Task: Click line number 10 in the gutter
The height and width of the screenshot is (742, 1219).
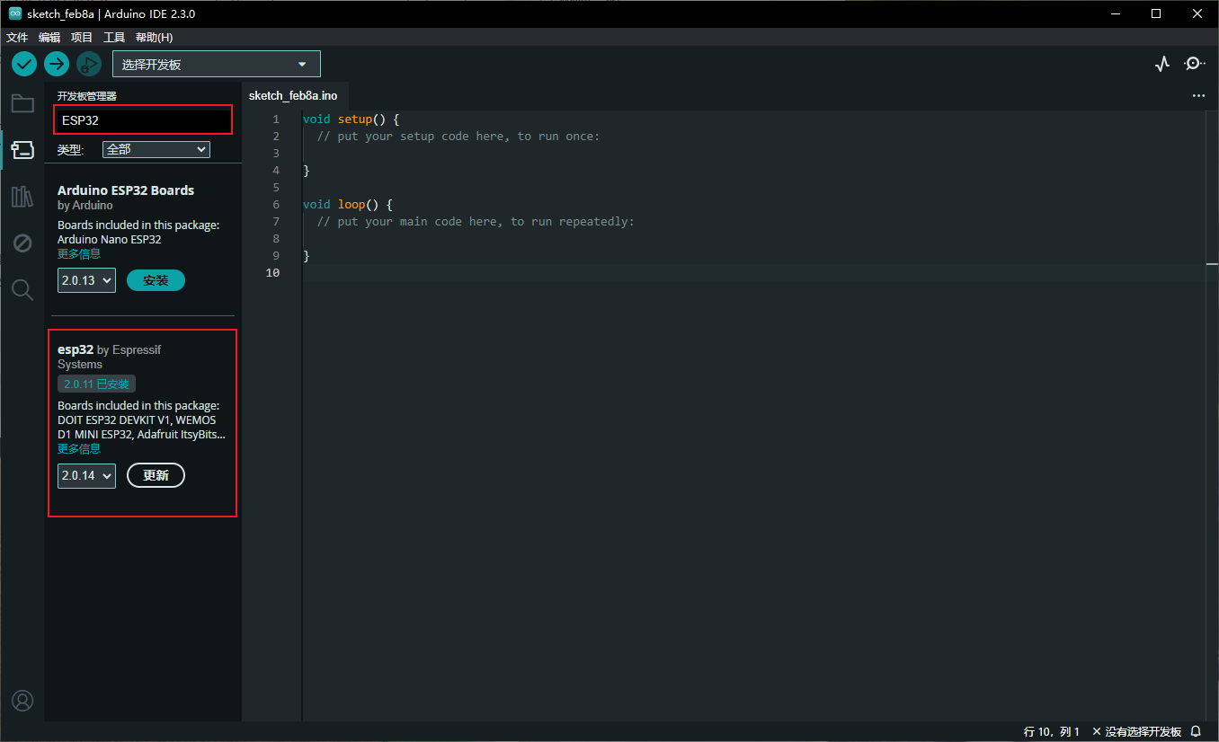Action: [272, 272]
